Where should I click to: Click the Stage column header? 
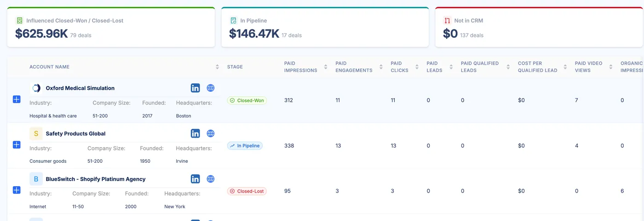click(x=235, y=67)
